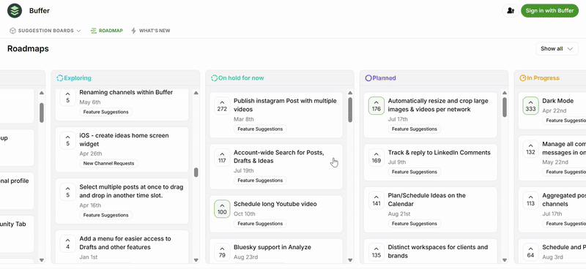
Task: Click the Oct 10th date text
Action: [245, 213]
